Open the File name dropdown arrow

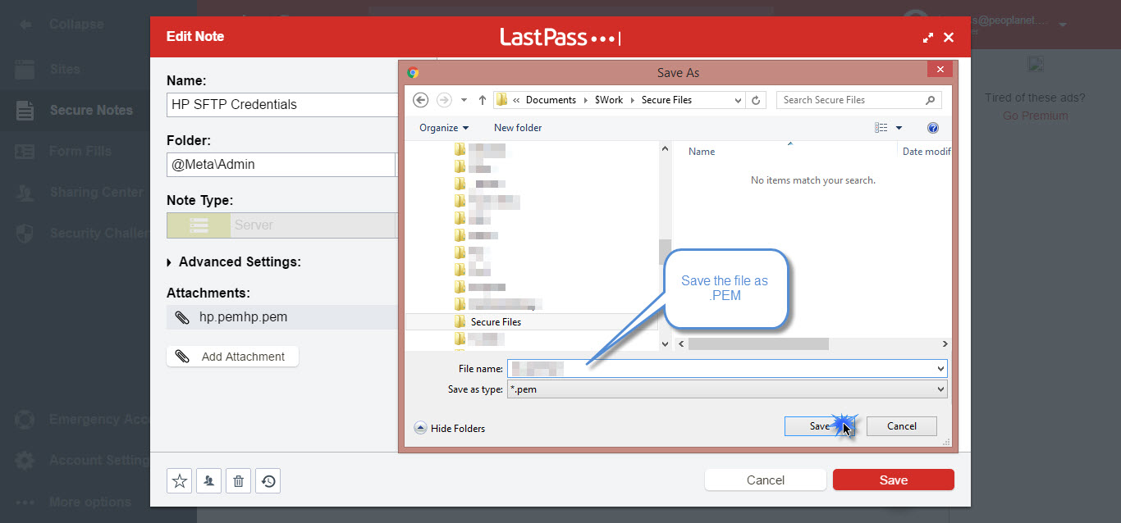(x=940, y=369)
